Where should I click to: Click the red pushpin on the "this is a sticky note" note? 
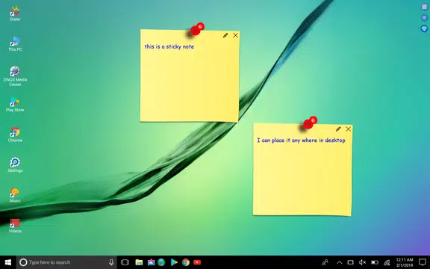point(197,29)
